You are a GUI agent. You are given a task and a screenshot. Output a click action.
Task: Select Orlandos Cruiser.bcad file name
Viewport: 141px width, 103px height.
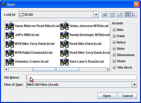[31, 61]
